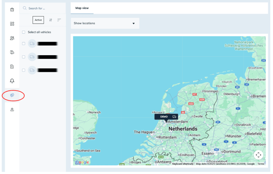Open the reports document icon in sidebar

tap(12, 67)
